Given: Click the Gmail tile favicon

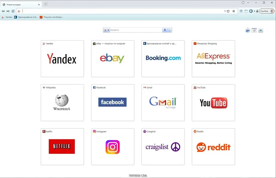Looking at the screenshot, I should pos(145,88).
